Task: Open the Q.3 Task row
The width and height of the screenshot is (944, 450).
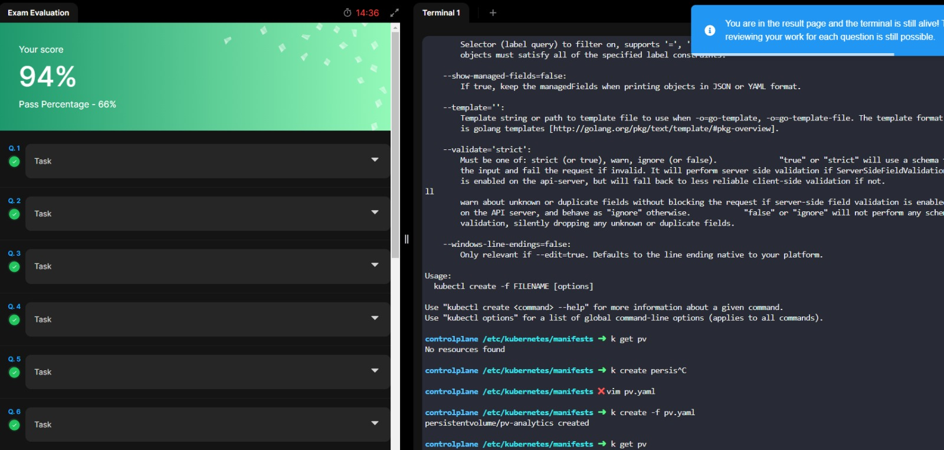Action: [206, 266]
